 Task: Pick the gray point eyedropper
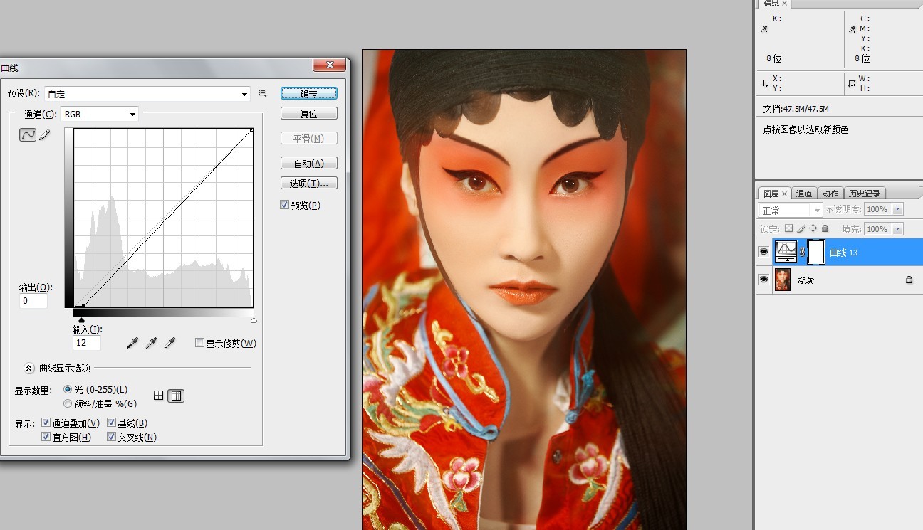pos(150,344)
